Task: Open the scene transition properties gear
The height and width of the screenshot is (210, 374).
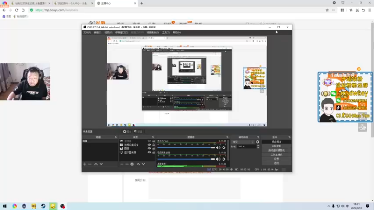Action: 258,142
